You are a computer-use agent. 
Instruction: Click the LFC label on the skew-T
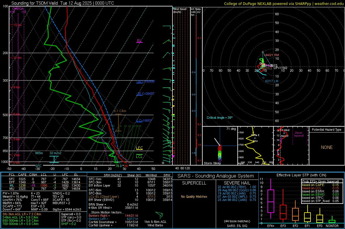click(139, 148)
